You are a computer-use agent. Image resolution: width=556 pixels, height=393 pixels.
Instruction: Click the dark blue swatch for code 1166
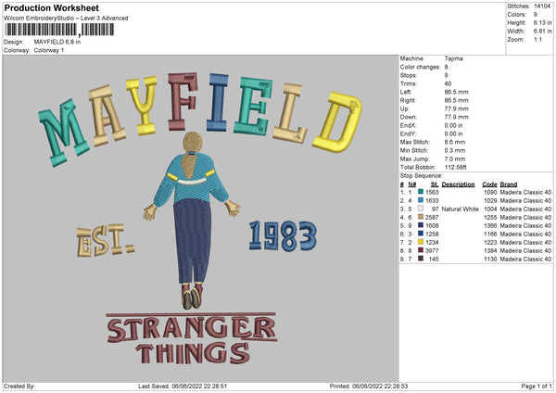[421, 234]
